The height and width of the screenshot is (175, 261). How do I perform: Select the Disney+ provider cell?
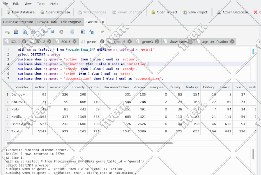[x=21, y=95]
